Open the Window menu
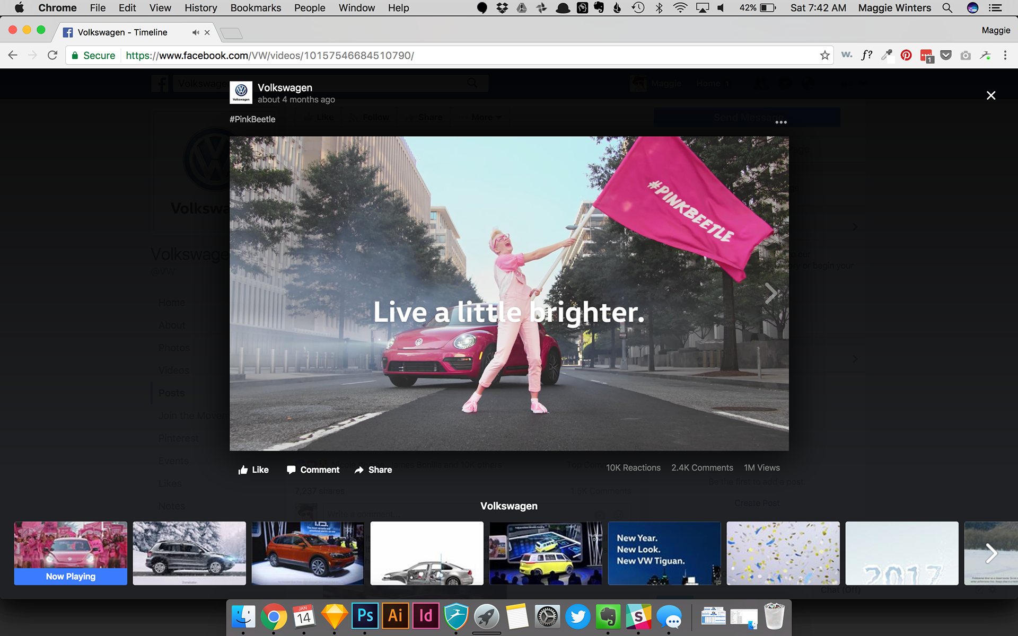 pos(356,8)
